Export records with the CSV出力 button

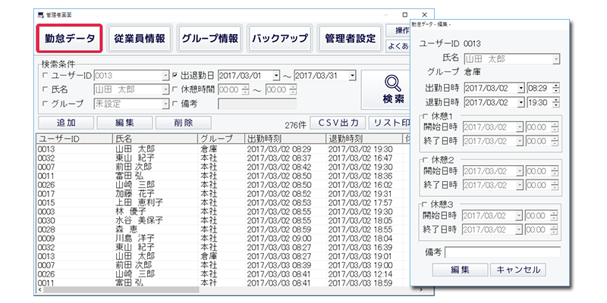(338, 123)
